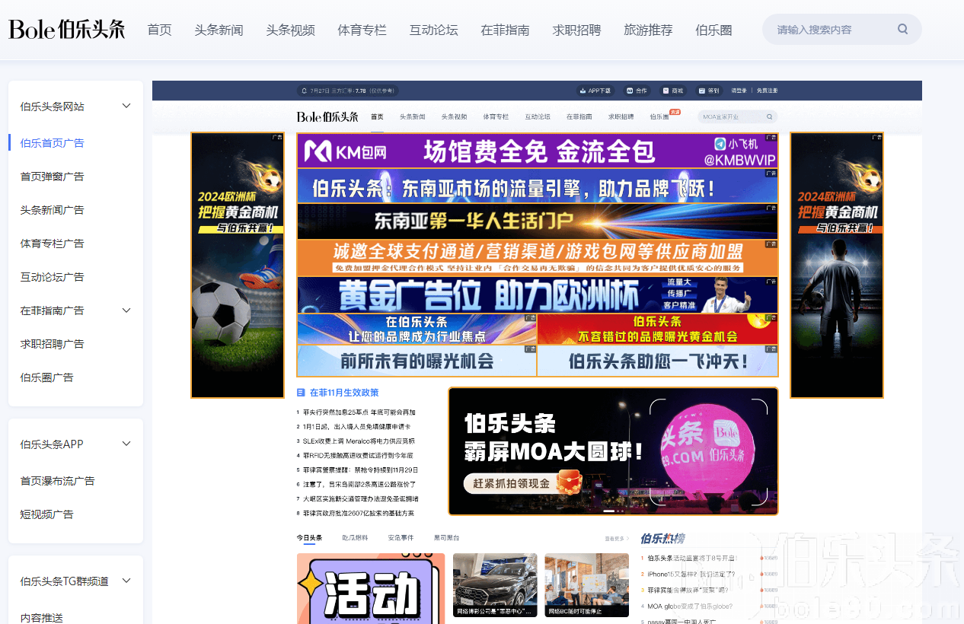The height and width of the screenshot is (624, 964).
Task: Open 互动论坛广告 sidebar item
Action: [52, 277]
